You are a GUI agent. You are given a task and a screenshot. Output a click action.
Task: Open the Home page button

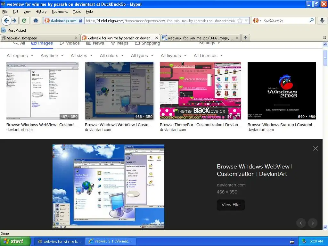(36, 20)
